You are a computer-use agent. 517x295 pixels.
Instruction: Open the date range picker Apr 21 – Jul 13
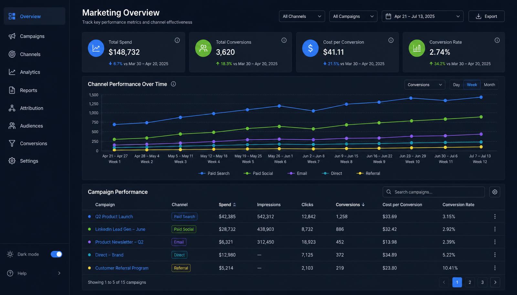coord(423,16)
